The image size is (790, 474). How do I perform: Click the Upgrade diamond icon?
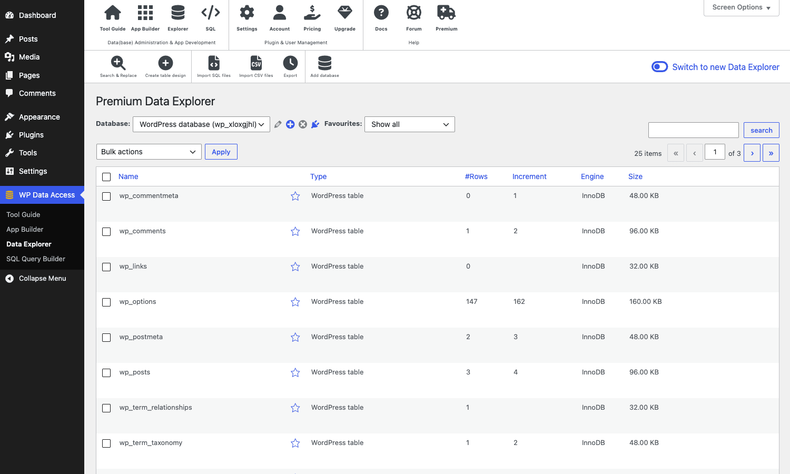pos(345,13)
